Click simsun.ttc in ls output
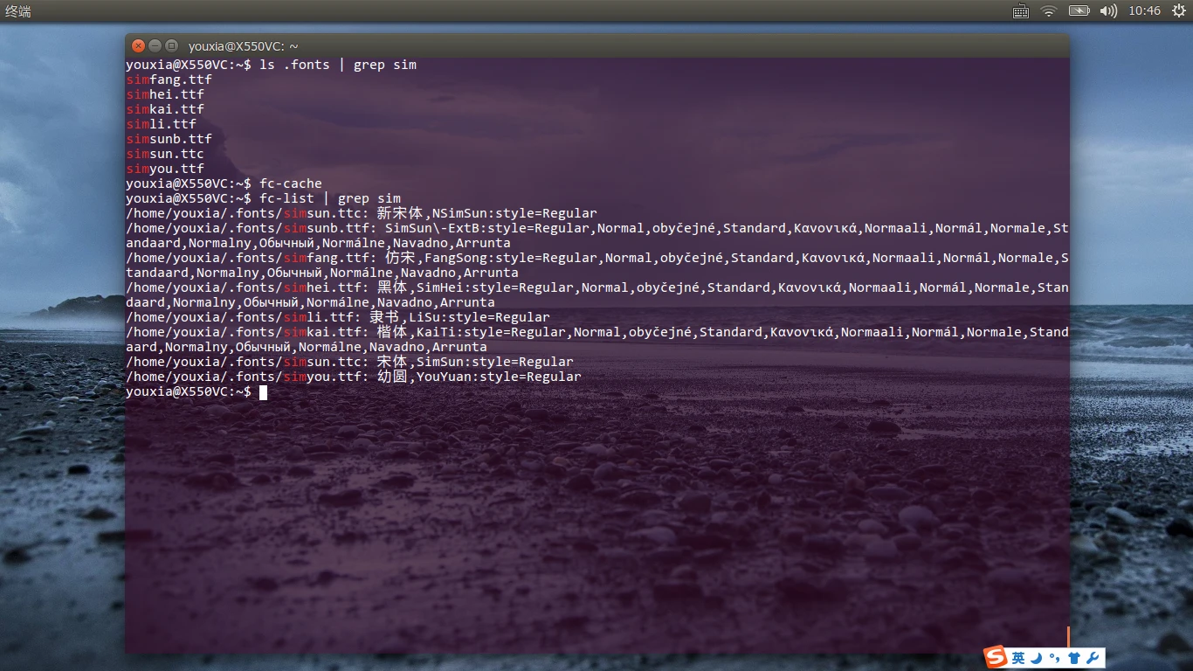The image size is (1193, 671). (165, 154)
